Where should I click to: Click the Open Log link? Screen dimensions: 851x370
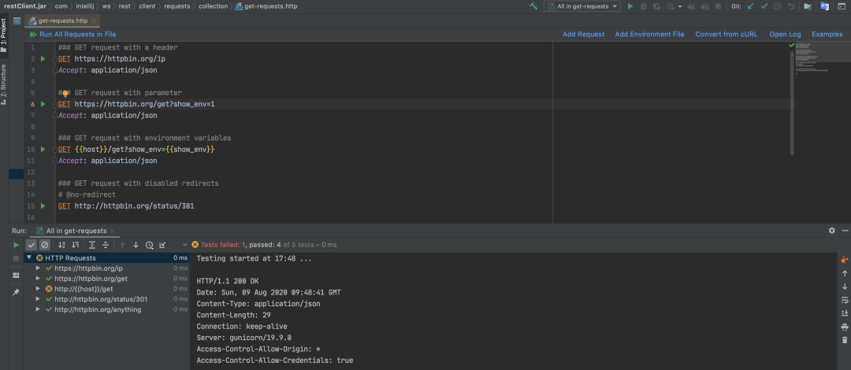pos(785,34)
